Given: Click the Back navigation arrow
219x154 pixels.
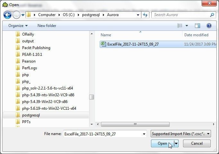Looking at the screenshot, I should coord(7,15).
